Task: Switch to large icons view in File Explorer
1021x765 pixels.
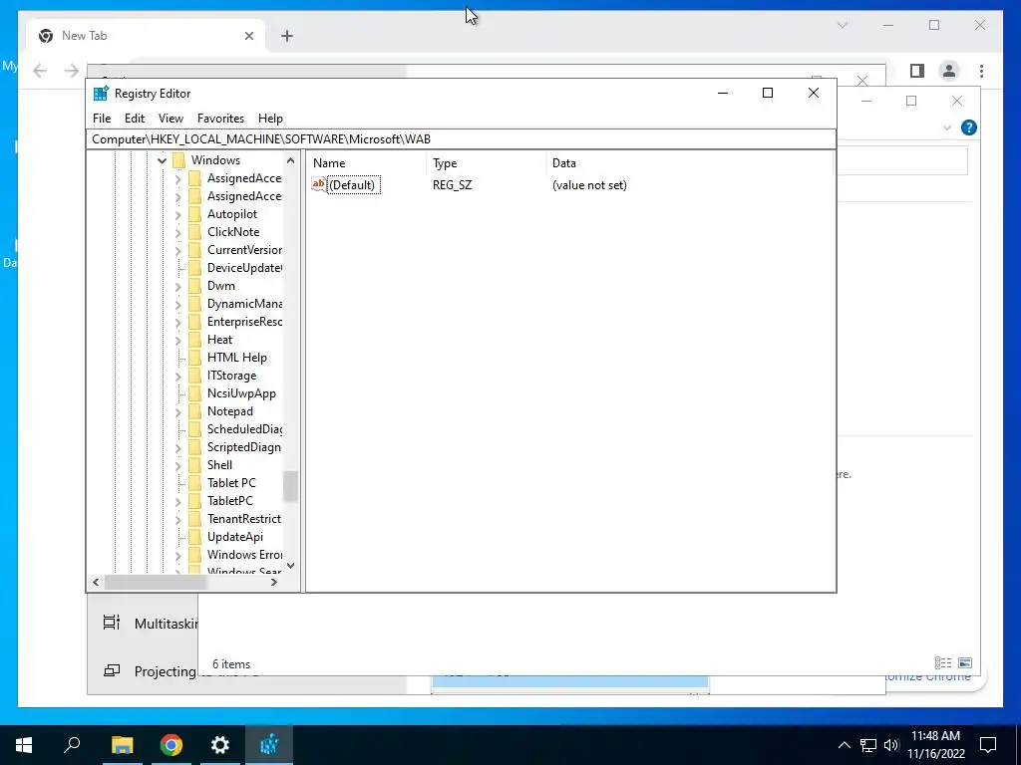Action: click(x=965, y=662)
